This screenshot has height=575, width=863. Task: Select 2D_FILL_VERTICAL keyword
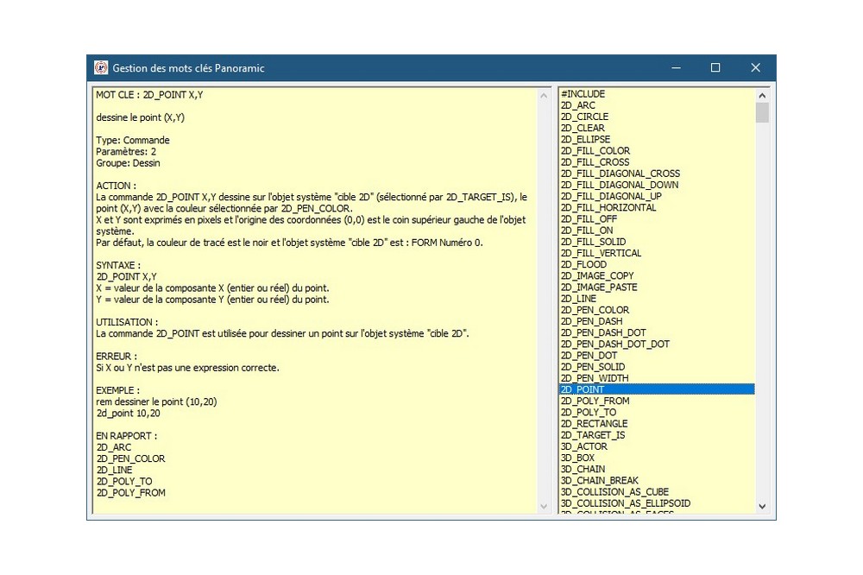click(x=657, y=253)
